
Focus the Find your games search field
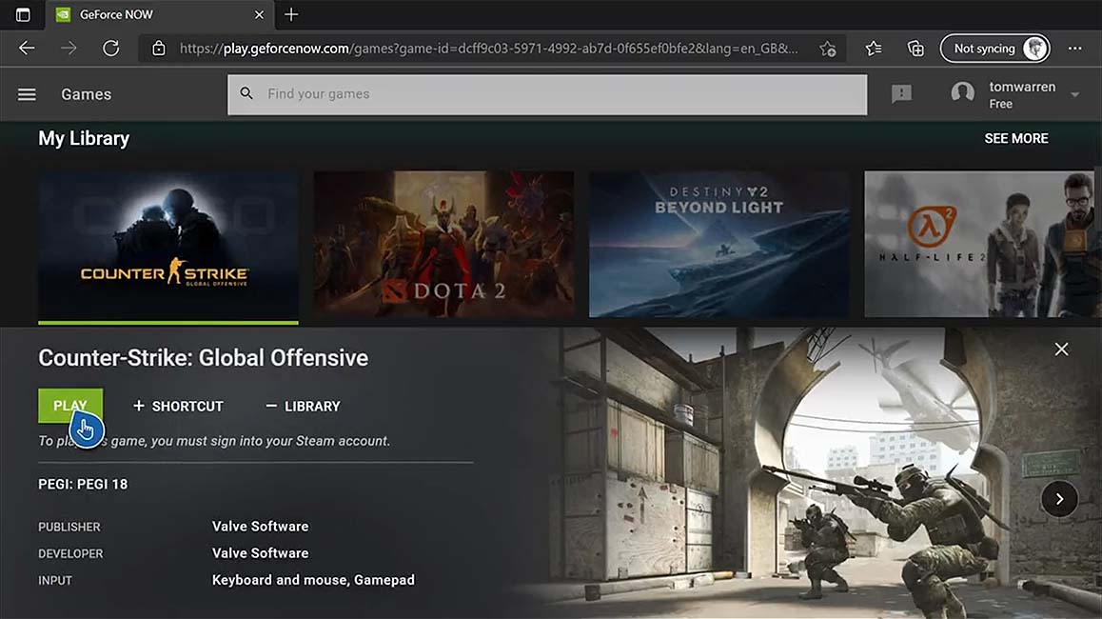(547, 94)
